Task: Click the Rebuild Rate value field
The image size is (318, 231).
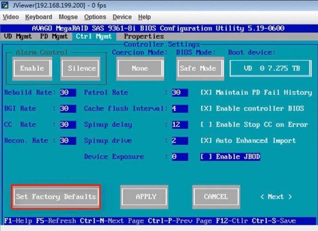Action: [68, 92]
